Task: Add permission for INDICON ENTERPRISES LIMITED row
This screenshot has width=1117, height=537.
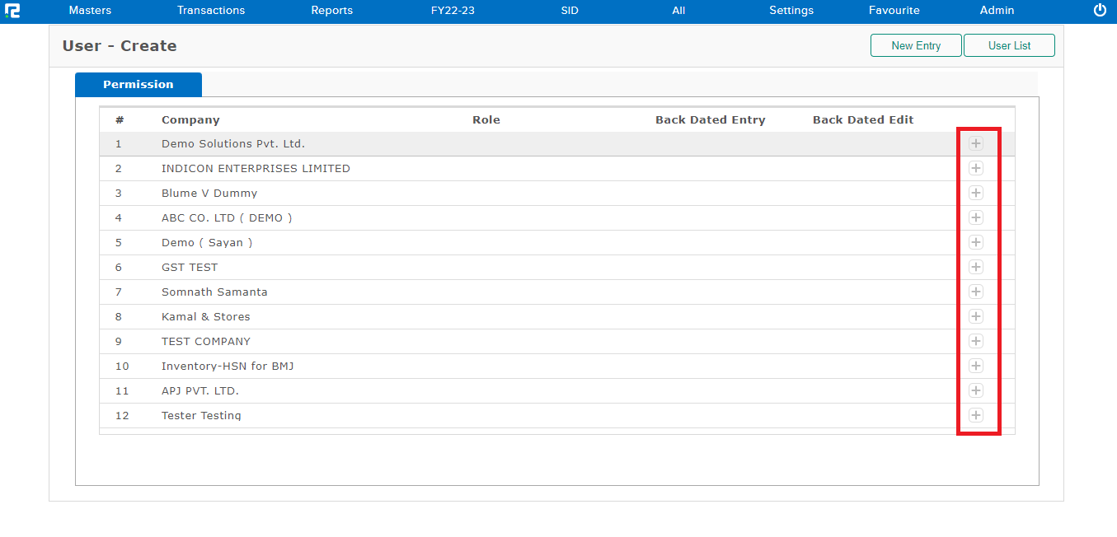Action: (x=976, y=168)
